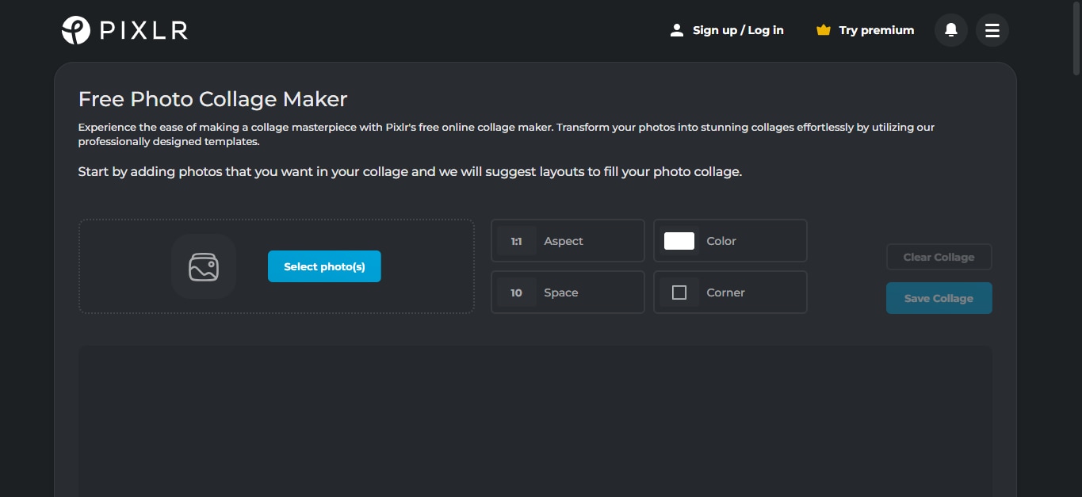
Task: Click the white Color swatch
Action: click(x=679, y=241)
